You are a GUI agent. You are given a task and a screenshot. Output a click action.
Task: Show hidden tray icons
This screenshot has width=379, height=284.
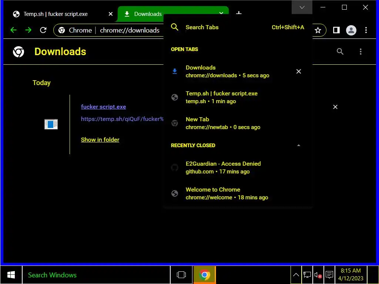[296, 275]
